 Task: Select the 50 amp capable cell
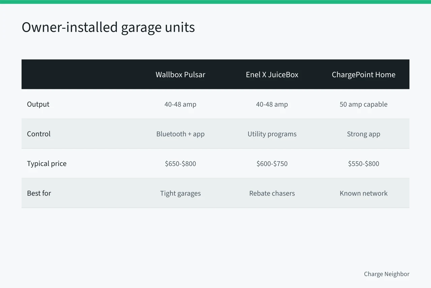pos(364,104)
